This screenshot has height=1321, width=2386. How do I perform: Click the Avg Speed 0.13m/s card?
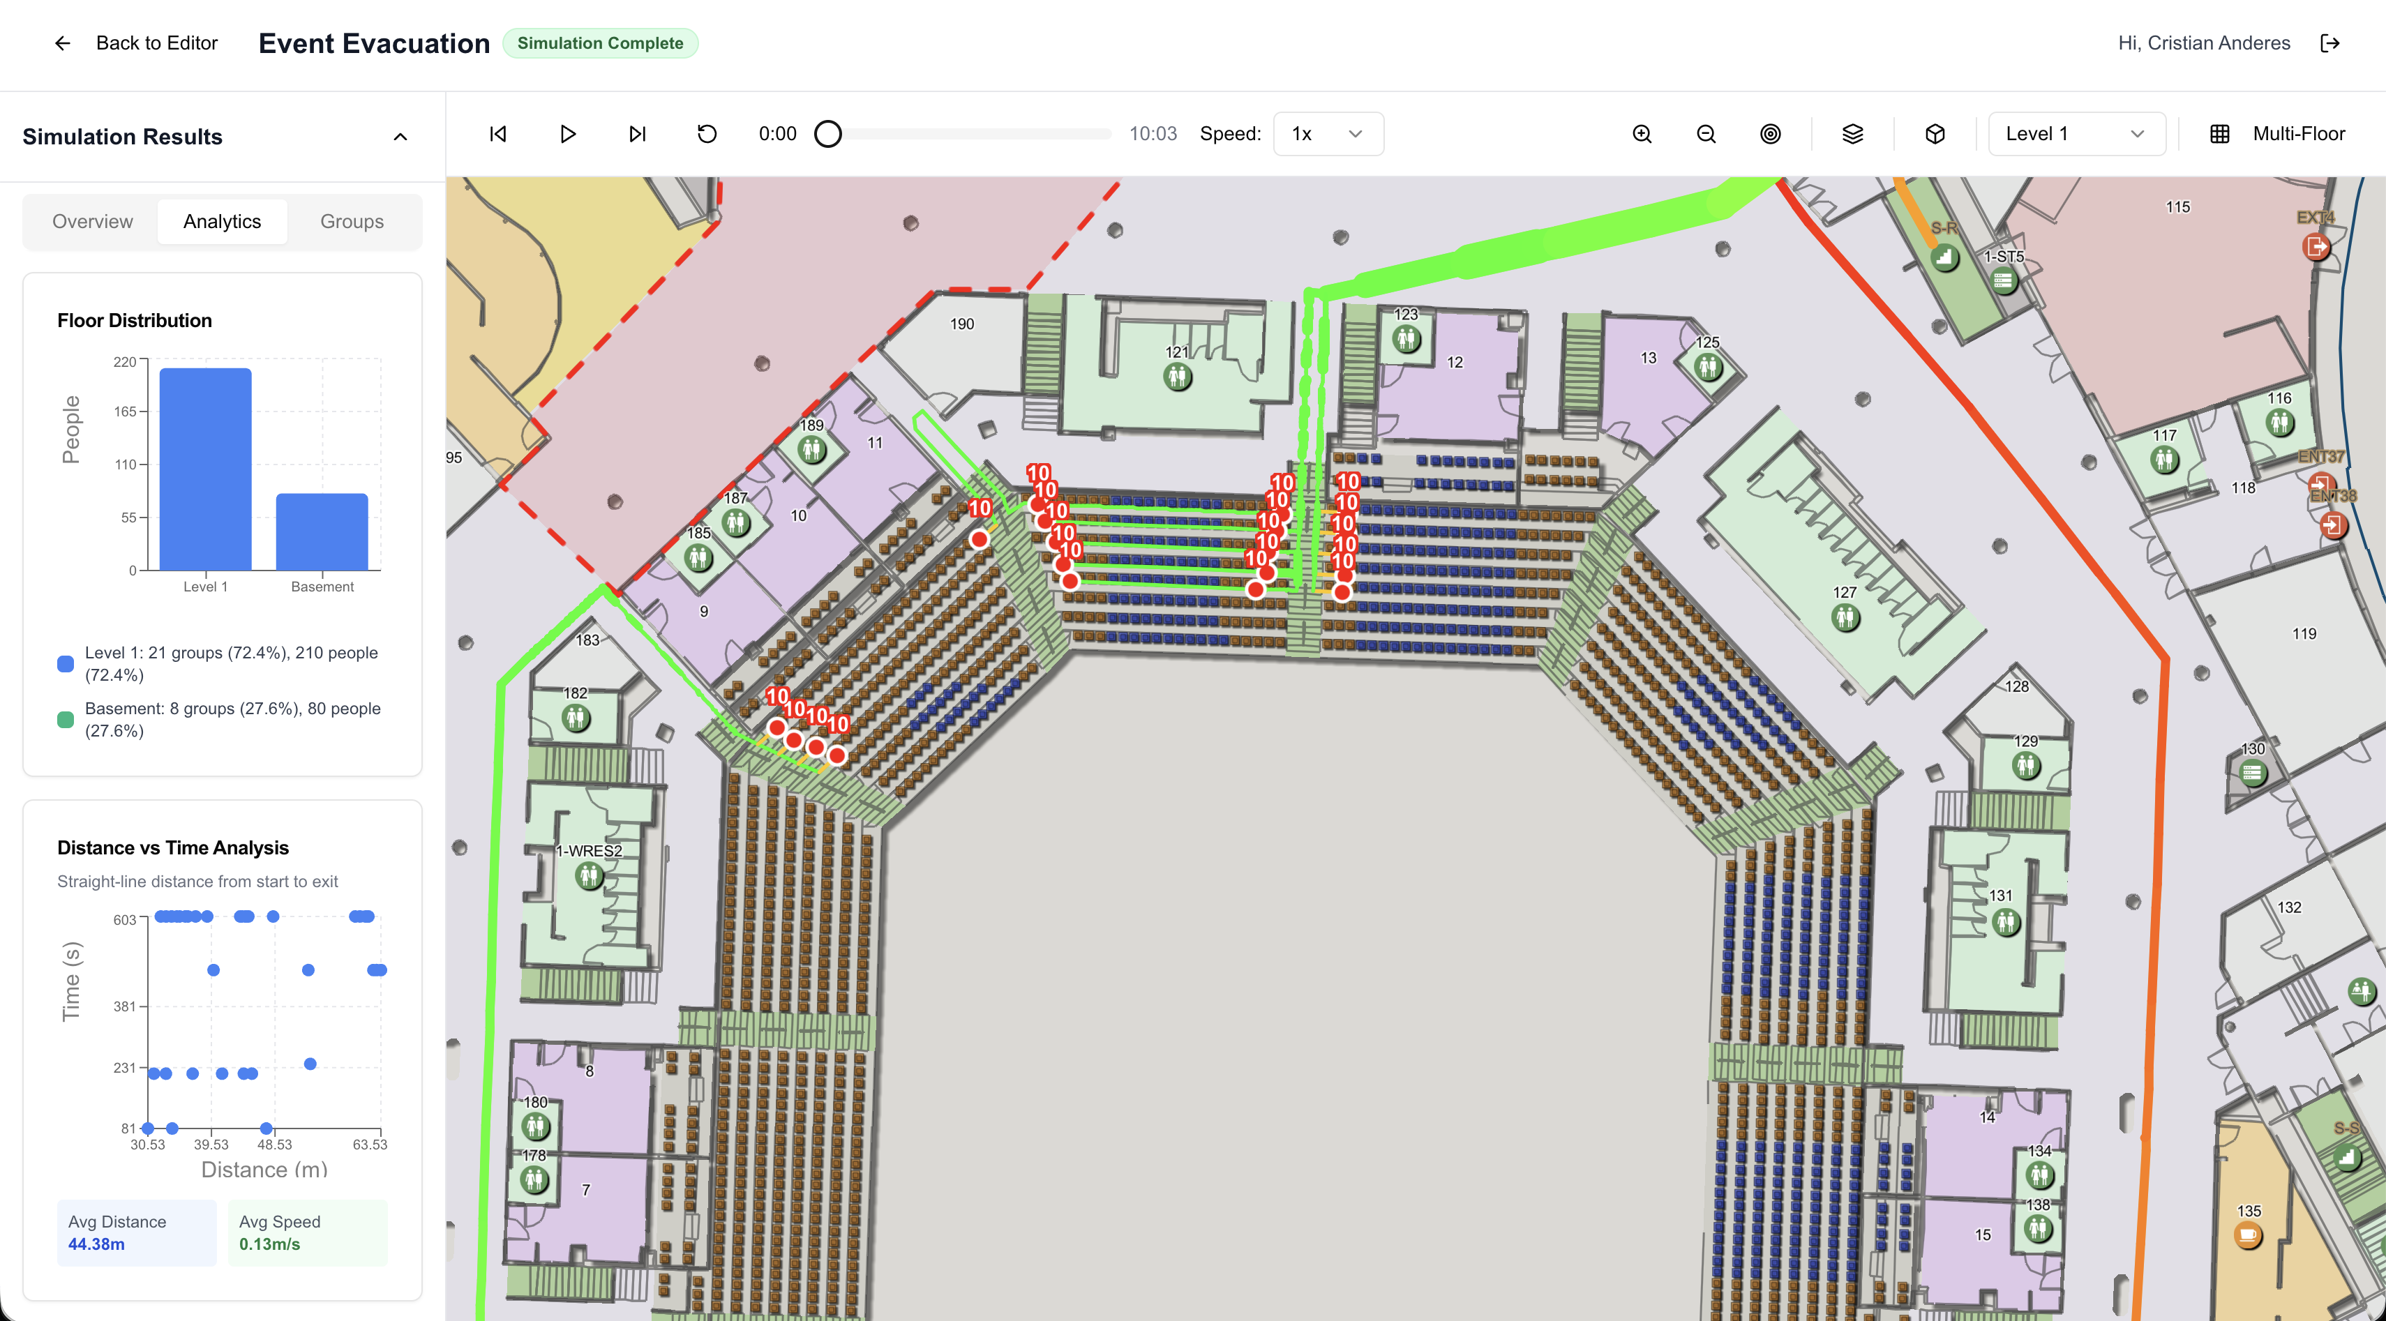(308, 1233)
